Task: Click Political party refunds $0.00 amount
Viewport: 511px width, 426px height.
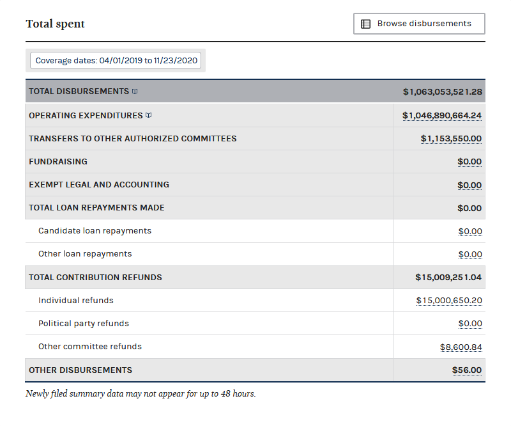Action: (x=470, y=324)
